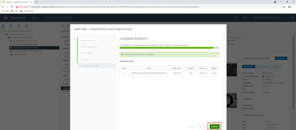296x130 pixels.
Task: Click the search field in all environments
Action: [x=62, y=18]
